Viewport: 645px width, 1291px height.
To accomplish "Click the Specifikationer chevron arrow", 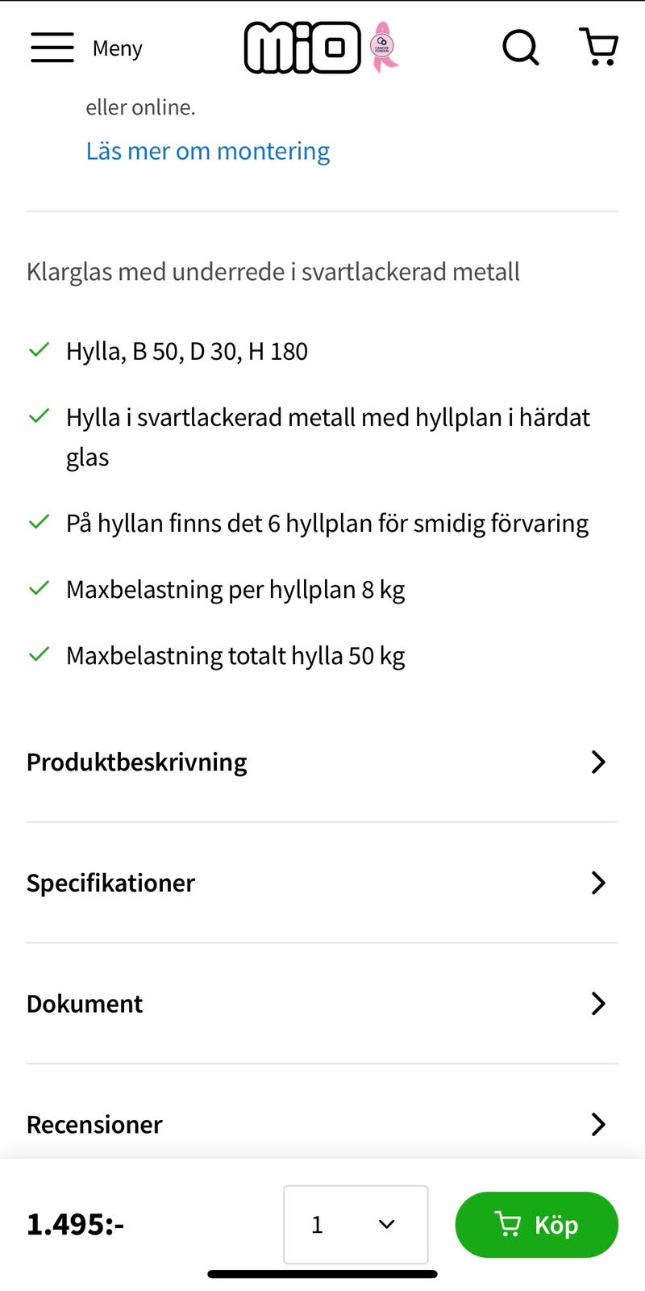I will [x=597, y=883].
